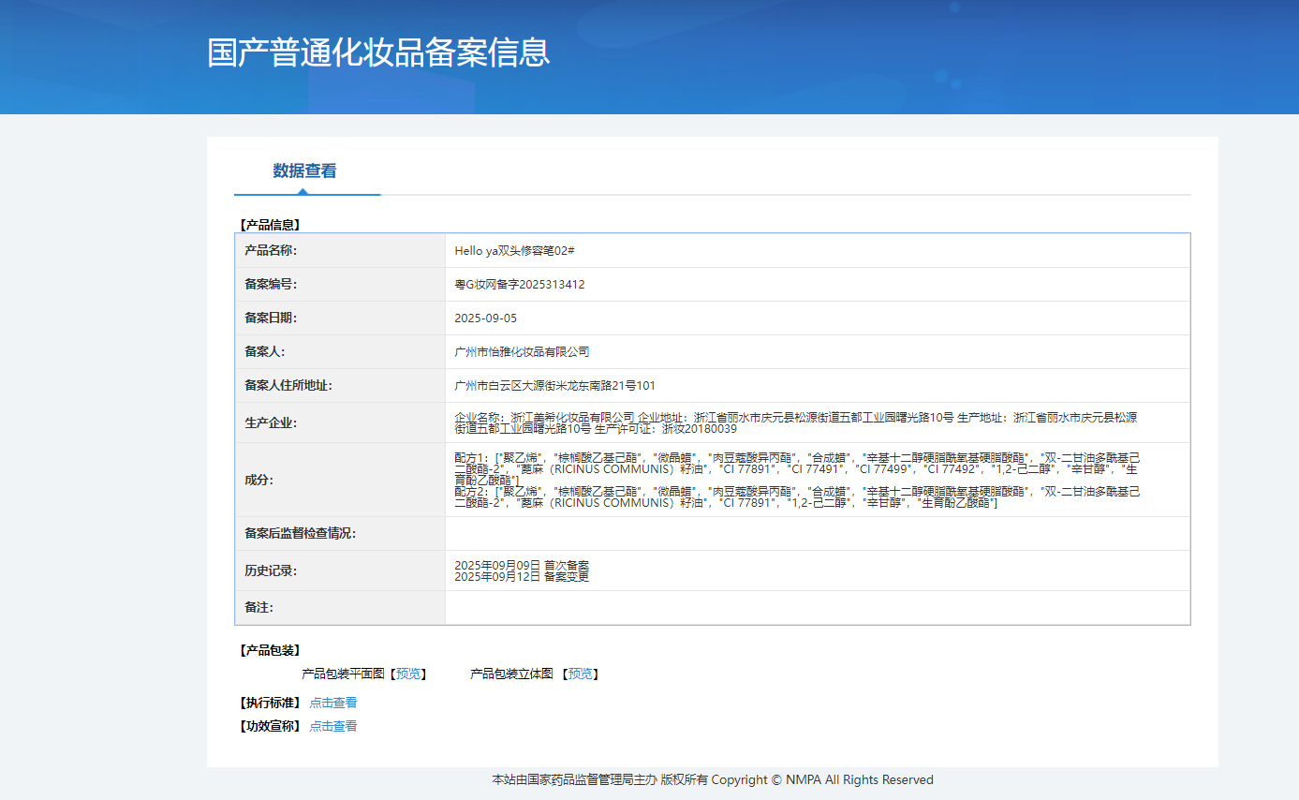Click the 浙江美希化妆品有限公司 manufacturer details
1299x800 pixels.
tap(796, 422)
